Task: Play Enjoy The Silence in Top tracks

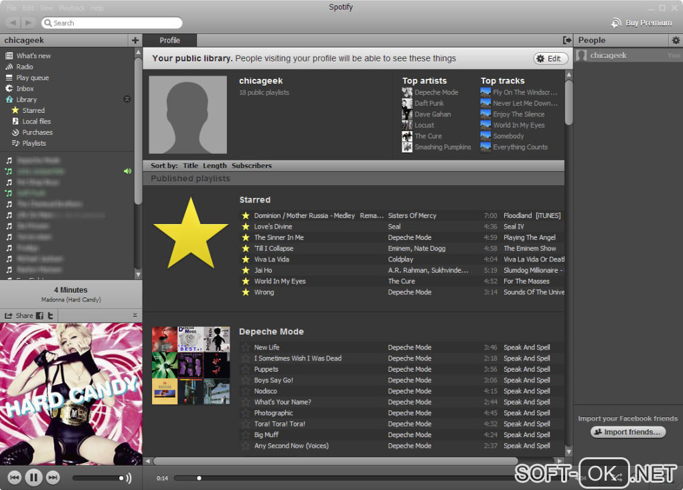Action: tap(518, 114)
